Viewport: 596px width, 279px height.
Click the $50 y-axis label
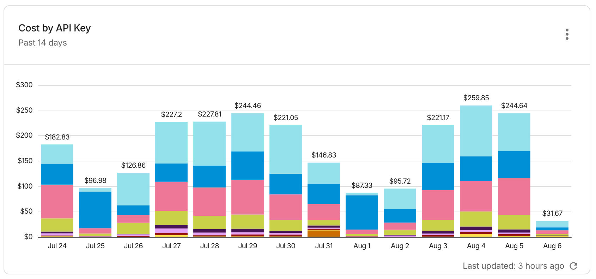[x=26, y=211]
